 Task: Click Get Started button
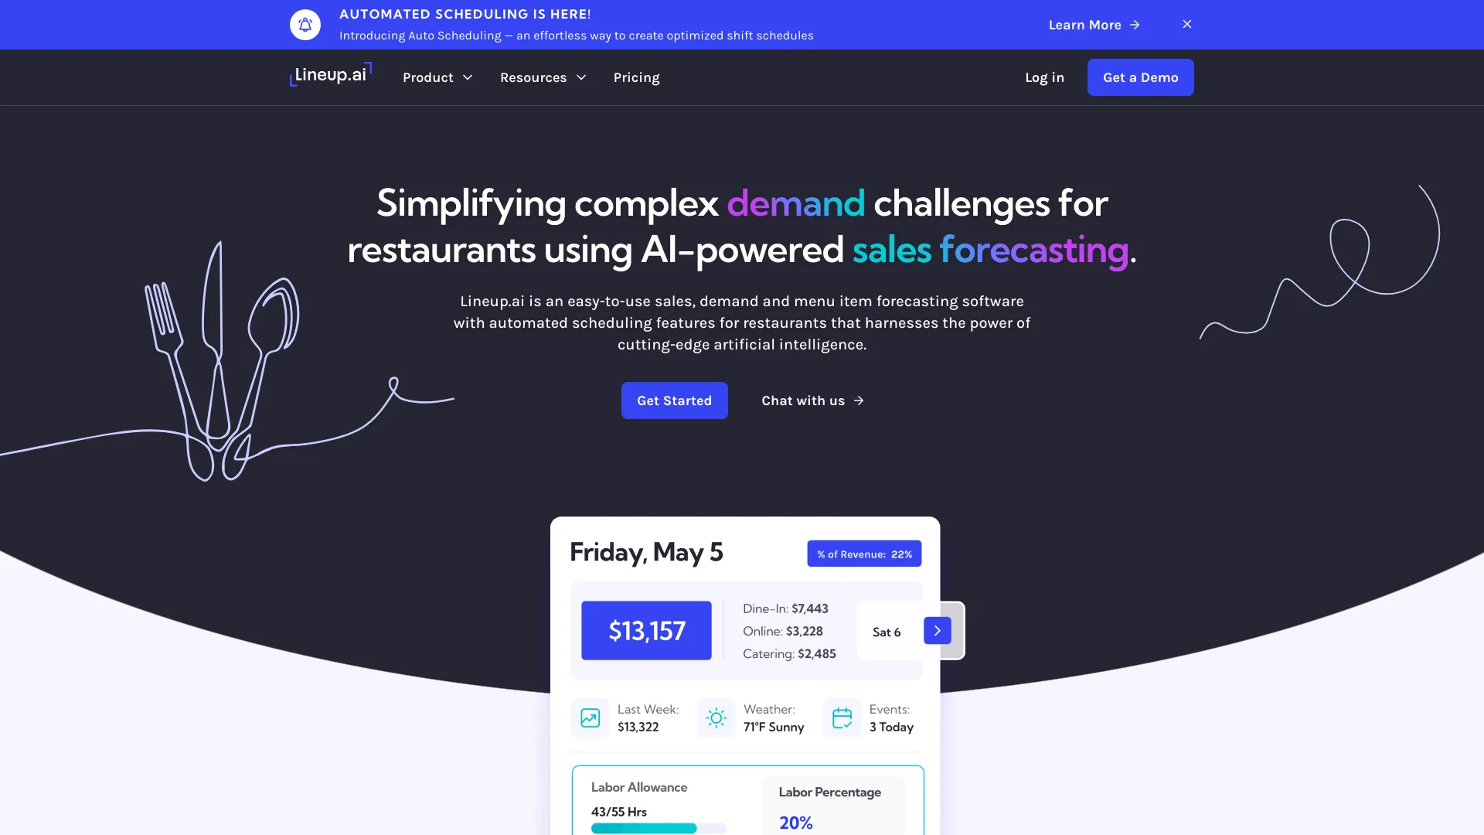point(674,400)
